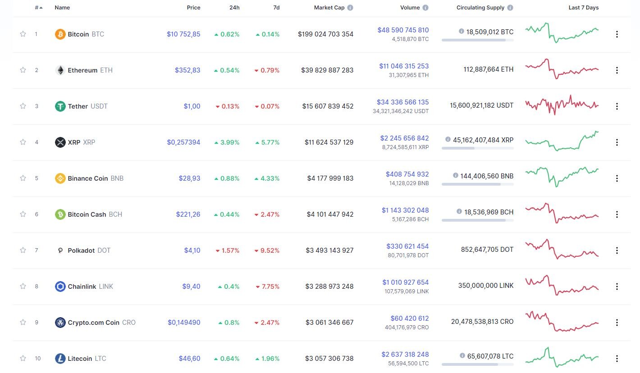
Task: Click the orange Bitcoin logo icon
Action: (x=60, y=34)
